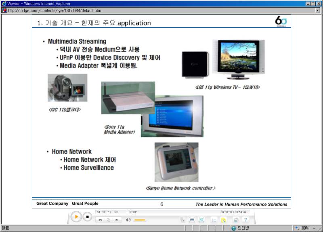This screenshot has height=232, width=323.
Task: Click the Internet Explorer title bar icon
Action: click(x=4, y=4)
